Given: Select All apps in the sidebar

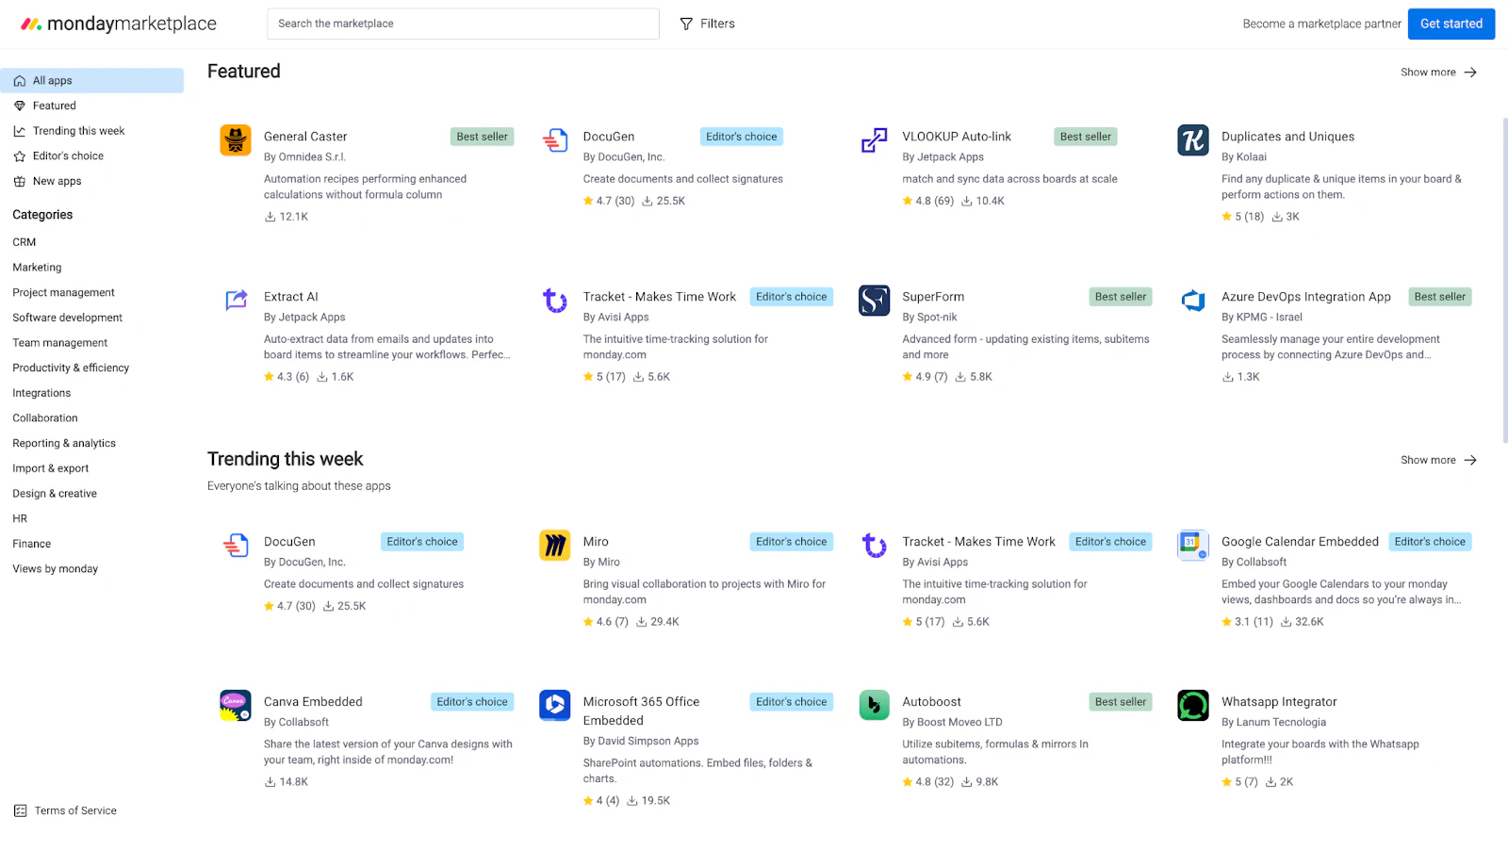Looking at the screenshot, I should pos(92,81).
